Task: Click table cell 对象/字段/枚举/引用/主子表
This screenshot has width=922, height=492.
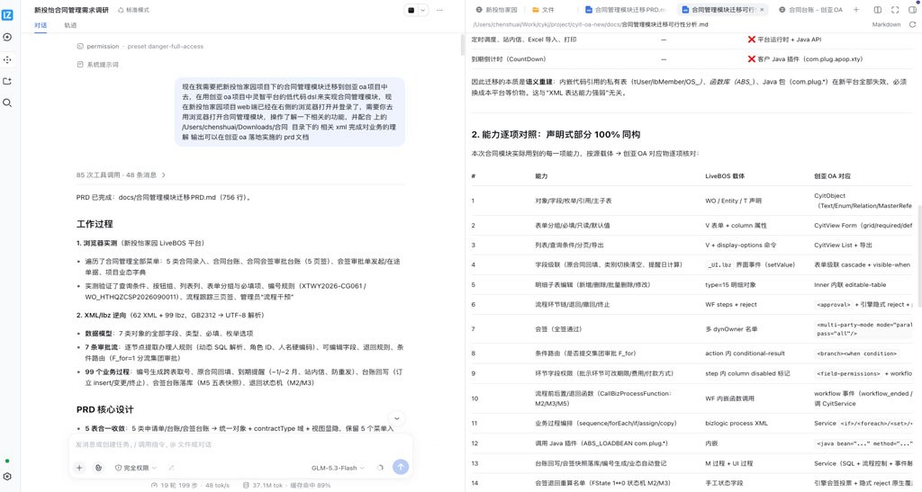Action: [573, 201]
